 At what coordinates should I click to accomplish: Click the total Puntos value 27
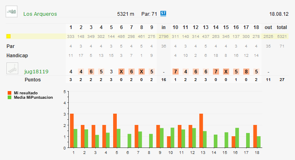click(282, 80)
